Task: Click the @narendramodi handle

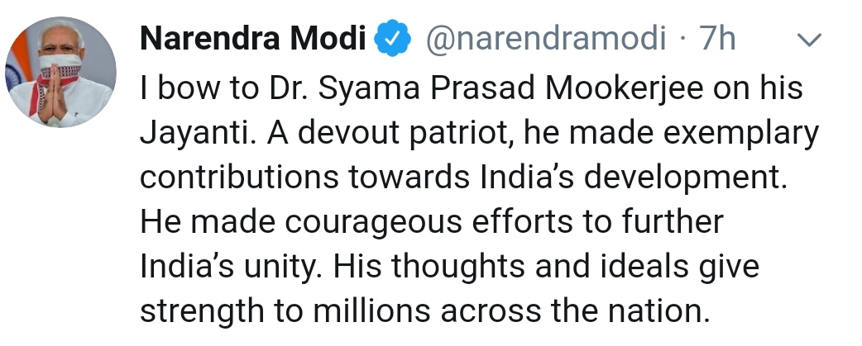Action: pos(545,39)
